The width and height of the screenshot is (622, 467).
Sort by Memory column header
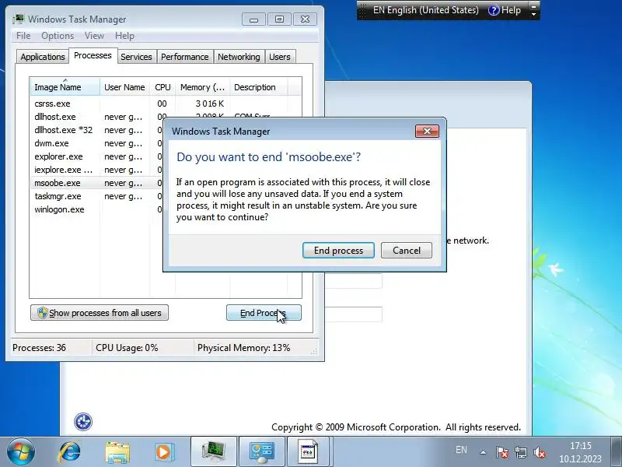tap(202, 87)
